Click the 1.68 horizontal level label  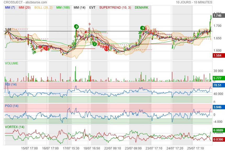8,29
